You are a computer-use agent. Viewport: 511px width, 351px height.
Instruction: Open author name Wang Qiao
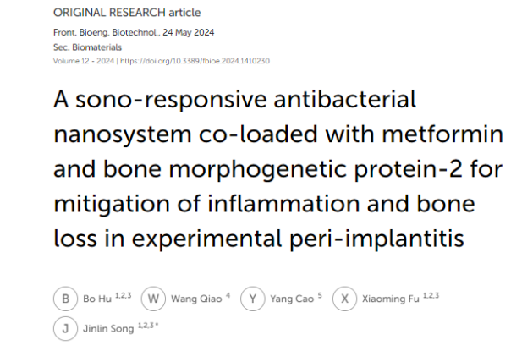click(x=196, y=299)
